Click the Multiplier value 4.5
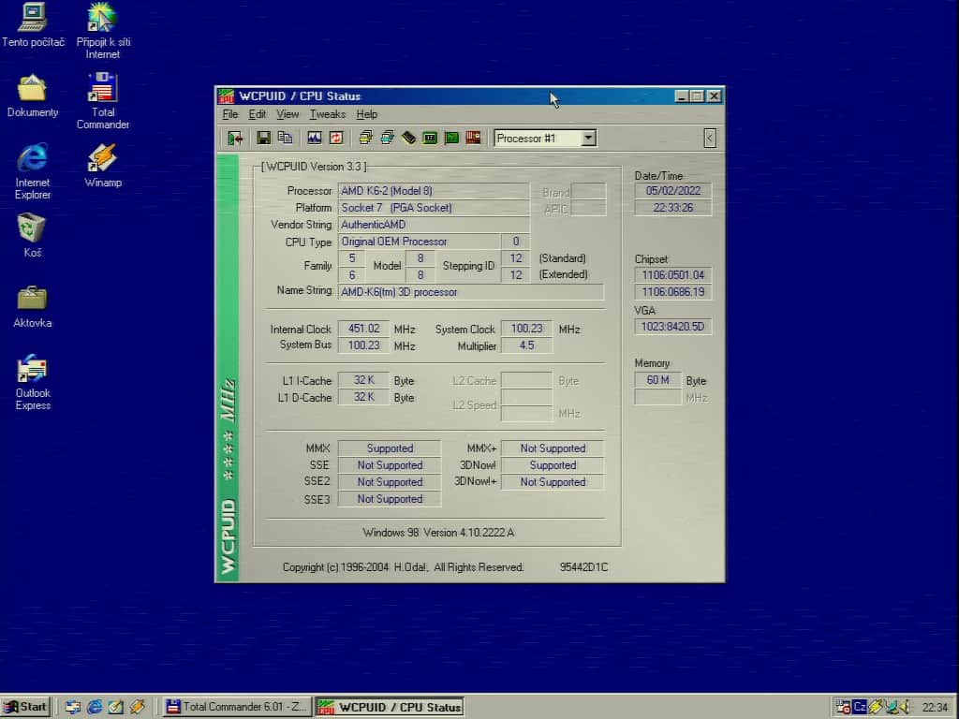This screenshot has height=719, width=959. coord(526,345)
